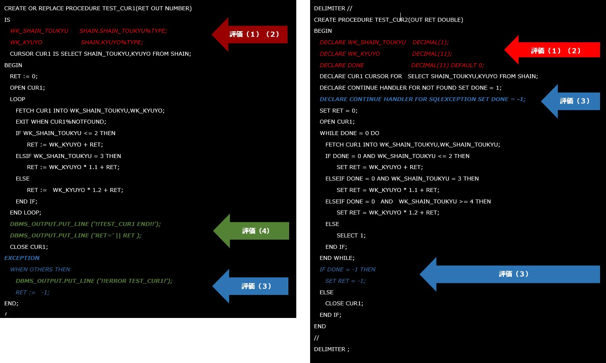Click 'ELSIF WK_SHAIN_TOUKYU = 3 THEN' line
The width and height of the screenshot is (606, 363).
tap(68, 156)
